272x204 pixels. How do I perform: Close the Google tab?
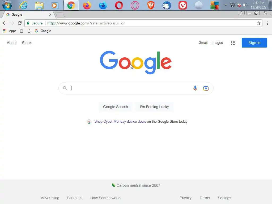tap(50, 15)
